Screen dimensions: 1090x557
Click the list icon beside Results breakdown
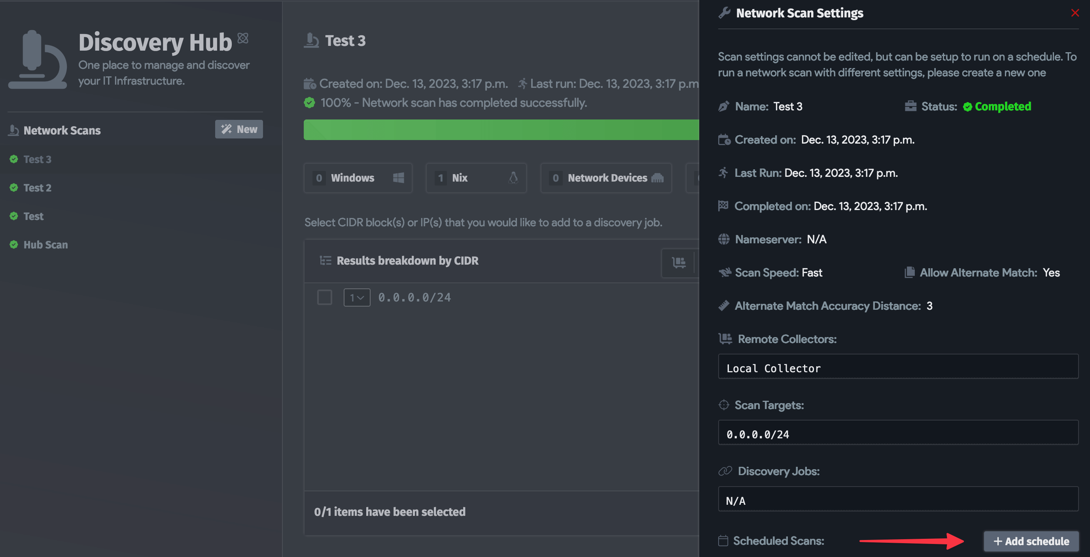[325, 261]
